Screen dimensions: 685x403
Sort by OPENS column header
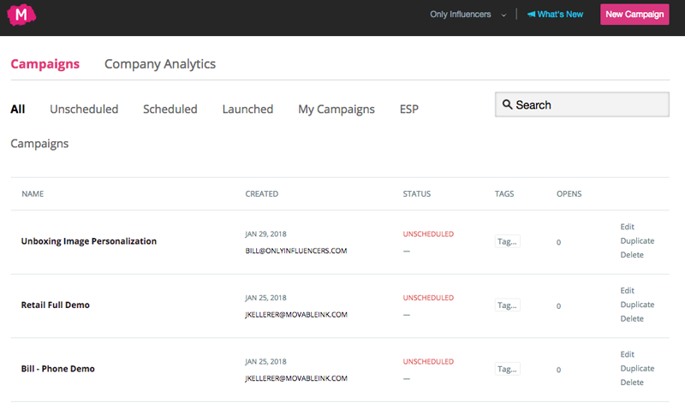click(x=569, y=194)
